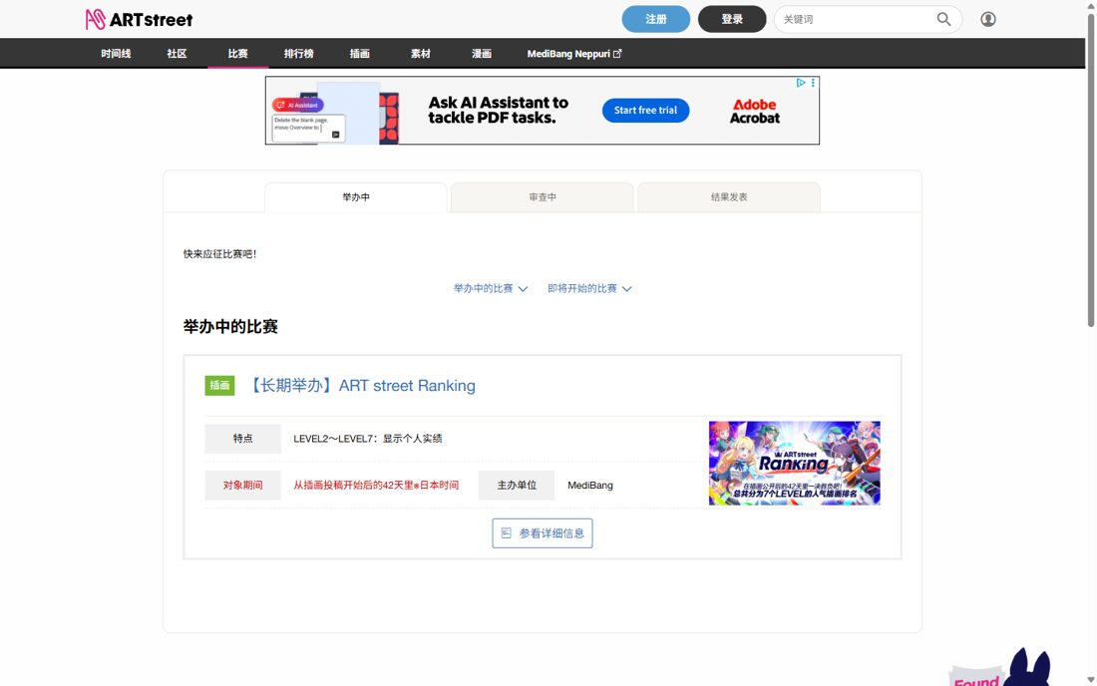The height and width of the screenshot is (686, 1097).
Task: Switch to the 审查中 tab
Action: pyautogui.click(x=543, y=197)
